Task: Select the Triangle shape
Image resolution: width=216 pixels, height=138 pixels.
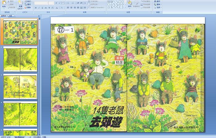Action: click(112, 5)
